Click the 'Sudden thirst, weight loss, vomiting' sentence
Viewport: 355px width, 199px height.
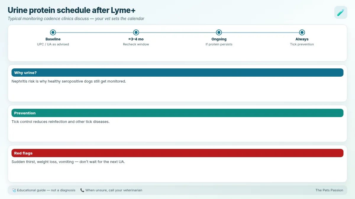coord(68,162)
